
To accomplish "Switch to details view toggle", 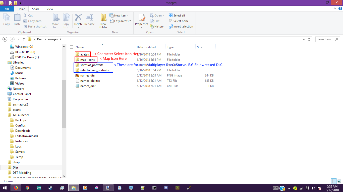I will pos(334,181).
